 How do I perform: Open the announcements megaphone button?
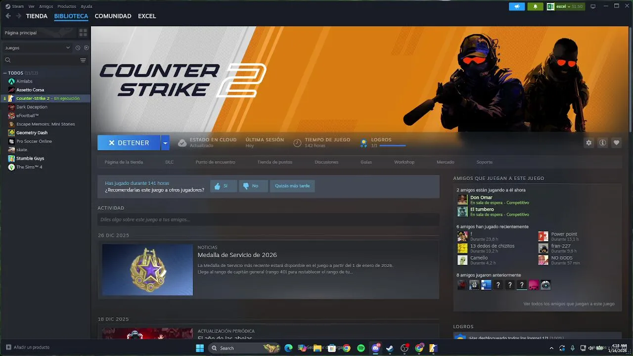point(517,6)
